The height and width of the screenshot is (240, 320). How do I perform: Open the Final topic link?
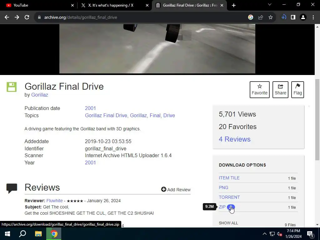[x=155, y=116]
